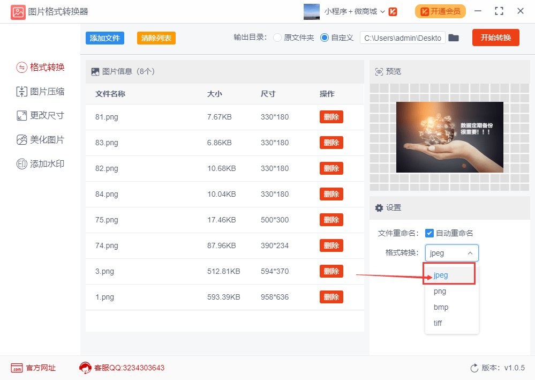Image resolution: width=535 pixels, height=380 pixels.
Task: Click the 开始转换 button
Action: pos(495,38)
